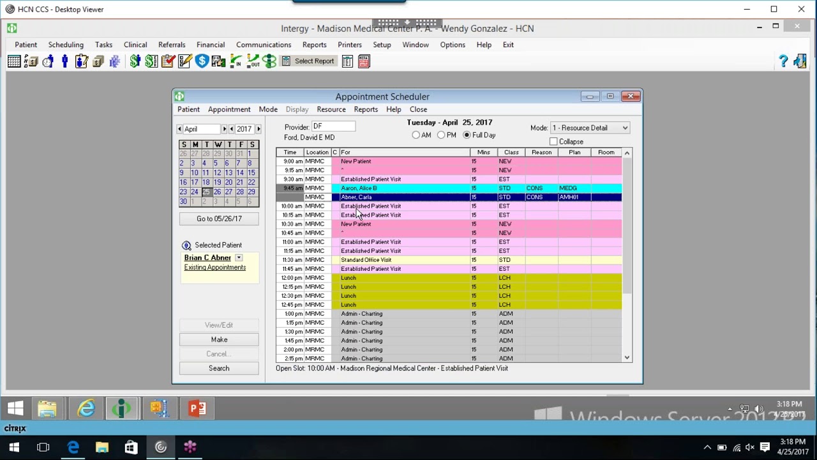Go to next year arrow beside 2017
This screenshot has height=460, width=817.
[258, 129]
